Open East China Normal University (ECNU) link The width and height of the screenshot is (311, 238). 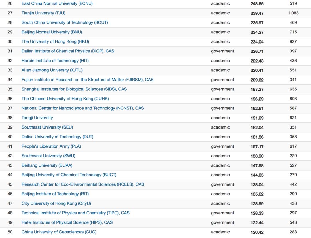(57, 3)
